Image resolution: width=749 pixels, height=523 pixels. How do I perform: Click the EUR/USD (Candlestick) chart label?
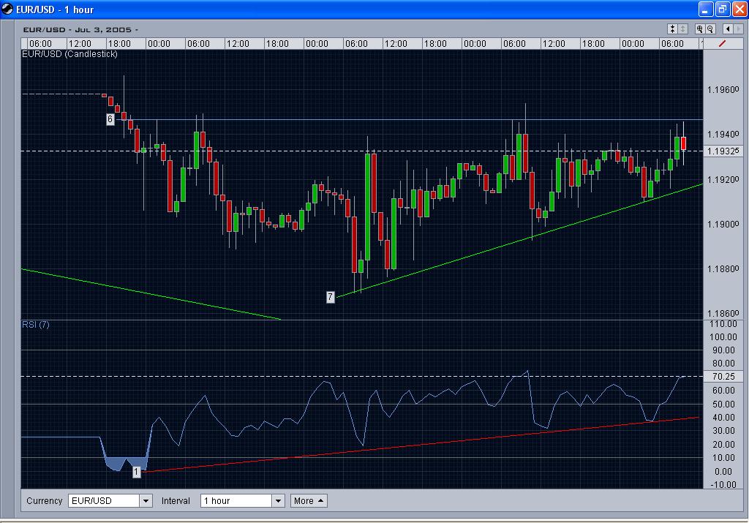tap(69, 53)
